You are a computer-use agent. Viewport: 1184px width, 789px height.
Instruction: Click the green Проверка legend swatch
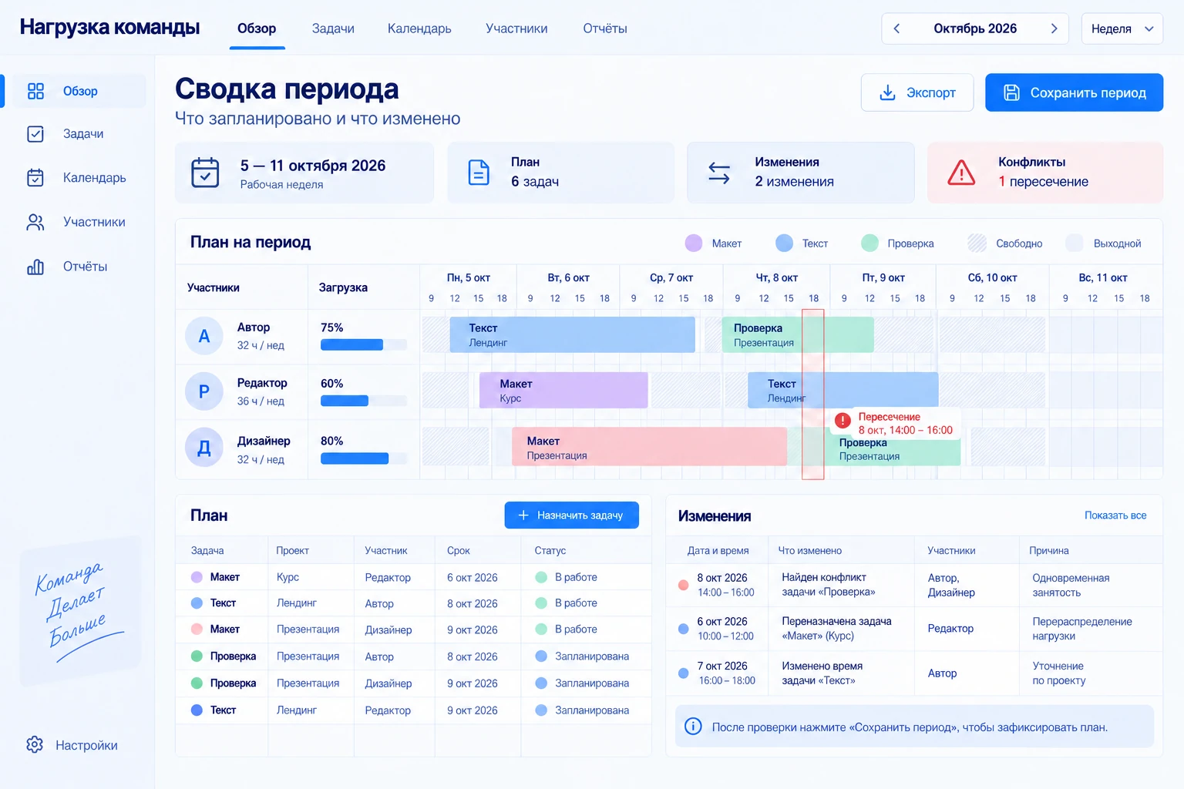(x=869, y=243)
